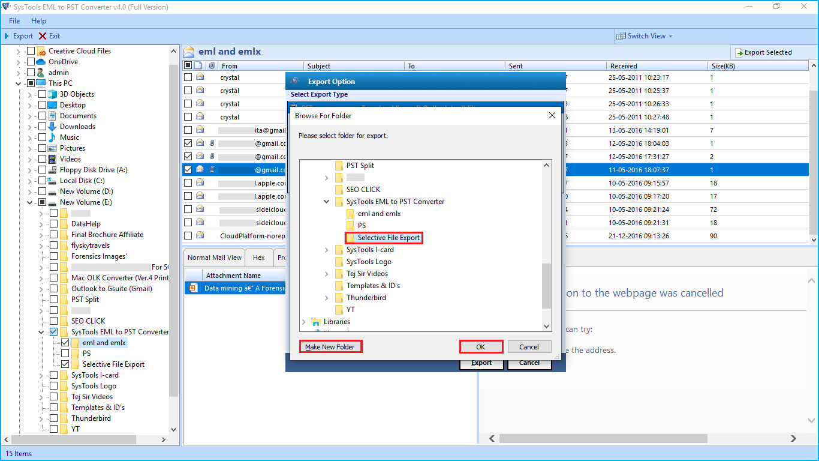Image resolution: width=819 pixels, height=461 pixels.
Task: Expand Thunderbird folder in Browse dialog
Action: (327, 298)
